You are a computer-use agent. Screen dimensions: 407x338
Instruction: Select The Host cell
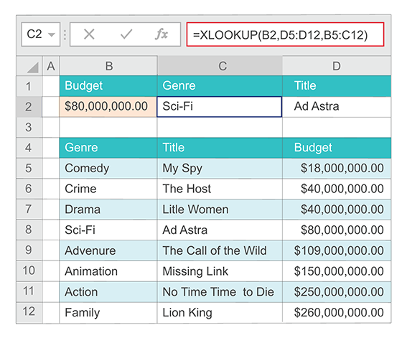220,189
